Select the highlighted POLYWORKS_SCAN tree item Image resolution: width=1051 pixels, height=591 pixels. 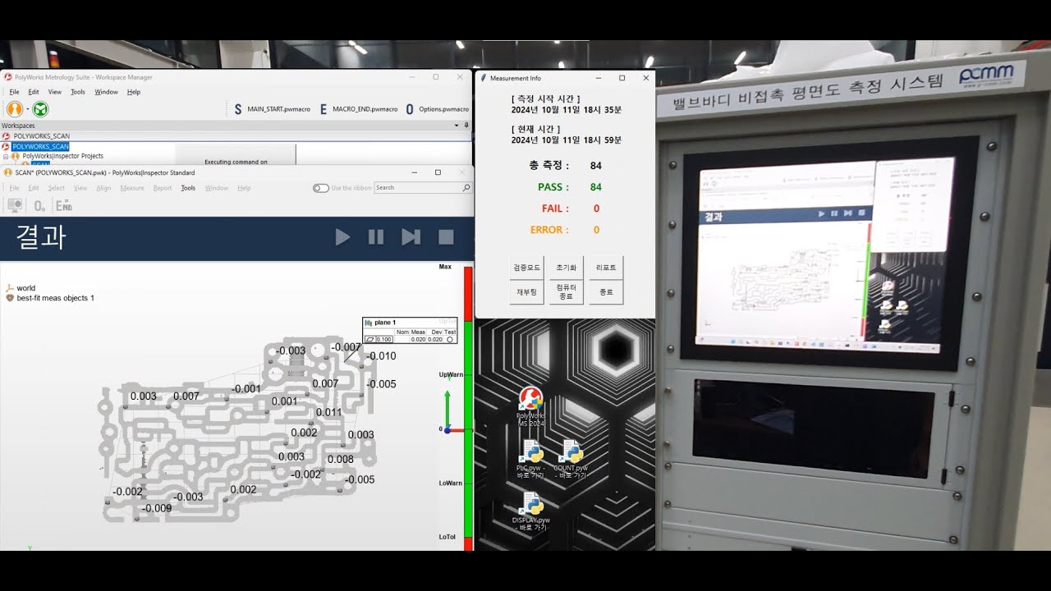point(40,146)
